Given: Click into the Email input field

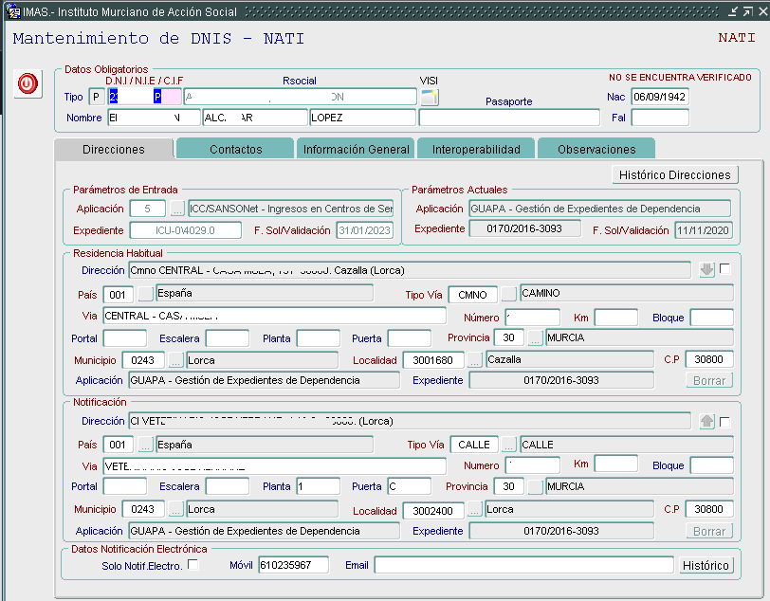Looking at the screenshot, I should 522,566.
